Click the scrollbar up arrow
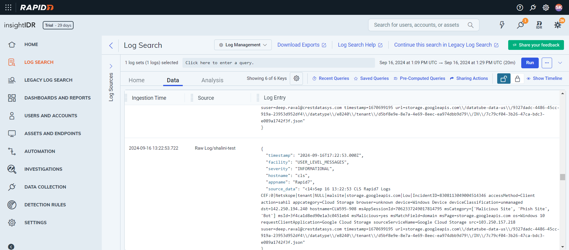Image resolution: width=569 pixels, height=250 pixels. (x=562, y=94)
